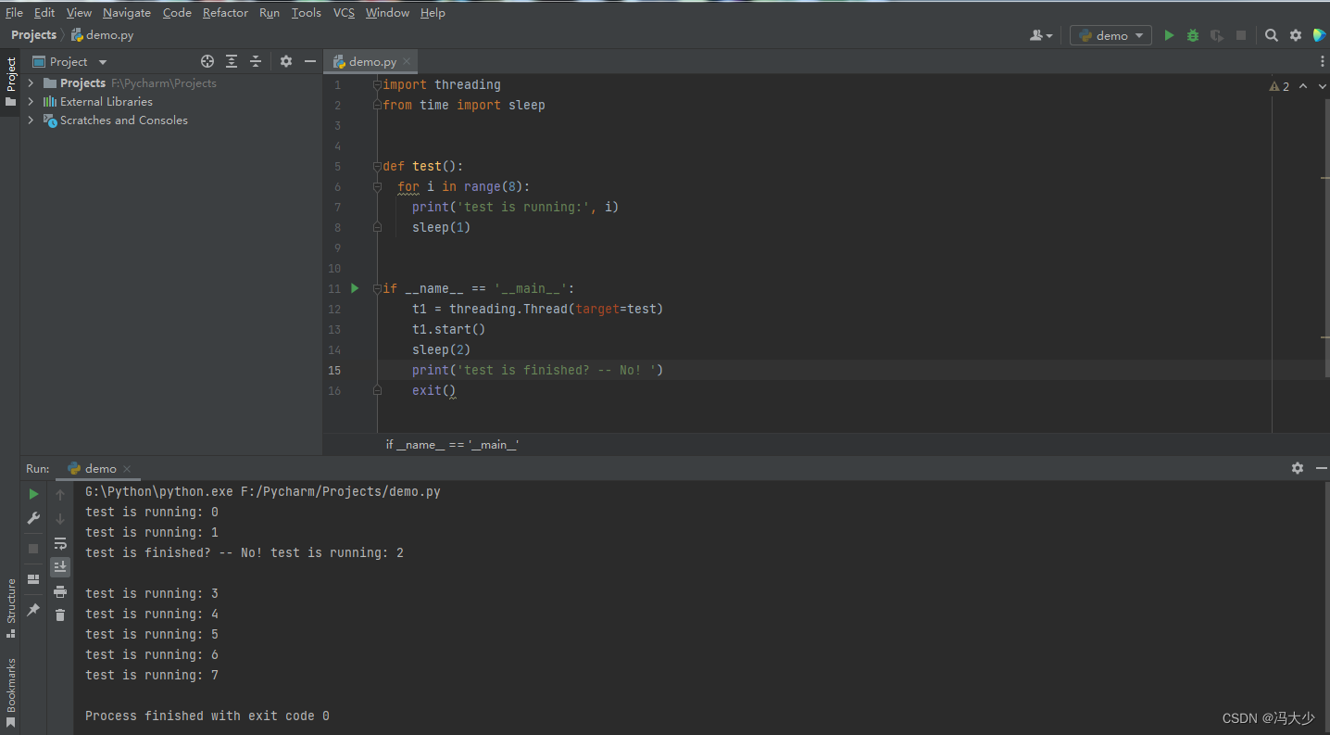
Task: Open the demo run configuration dropdown
Action: tap(1110, 35)
